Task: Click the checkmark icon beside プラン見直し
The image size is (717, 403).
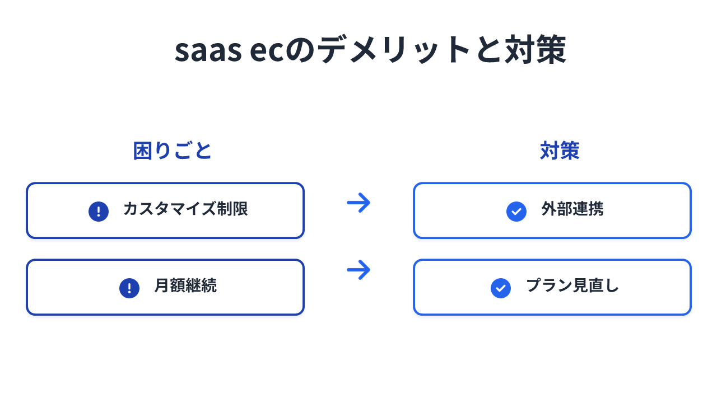Action: tap(501, 288)
